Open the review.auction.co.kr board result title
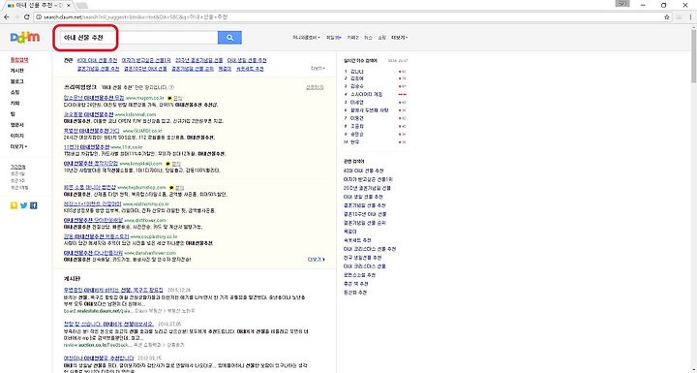Viewport: 697px width, 373px height. tap(108, 324)
